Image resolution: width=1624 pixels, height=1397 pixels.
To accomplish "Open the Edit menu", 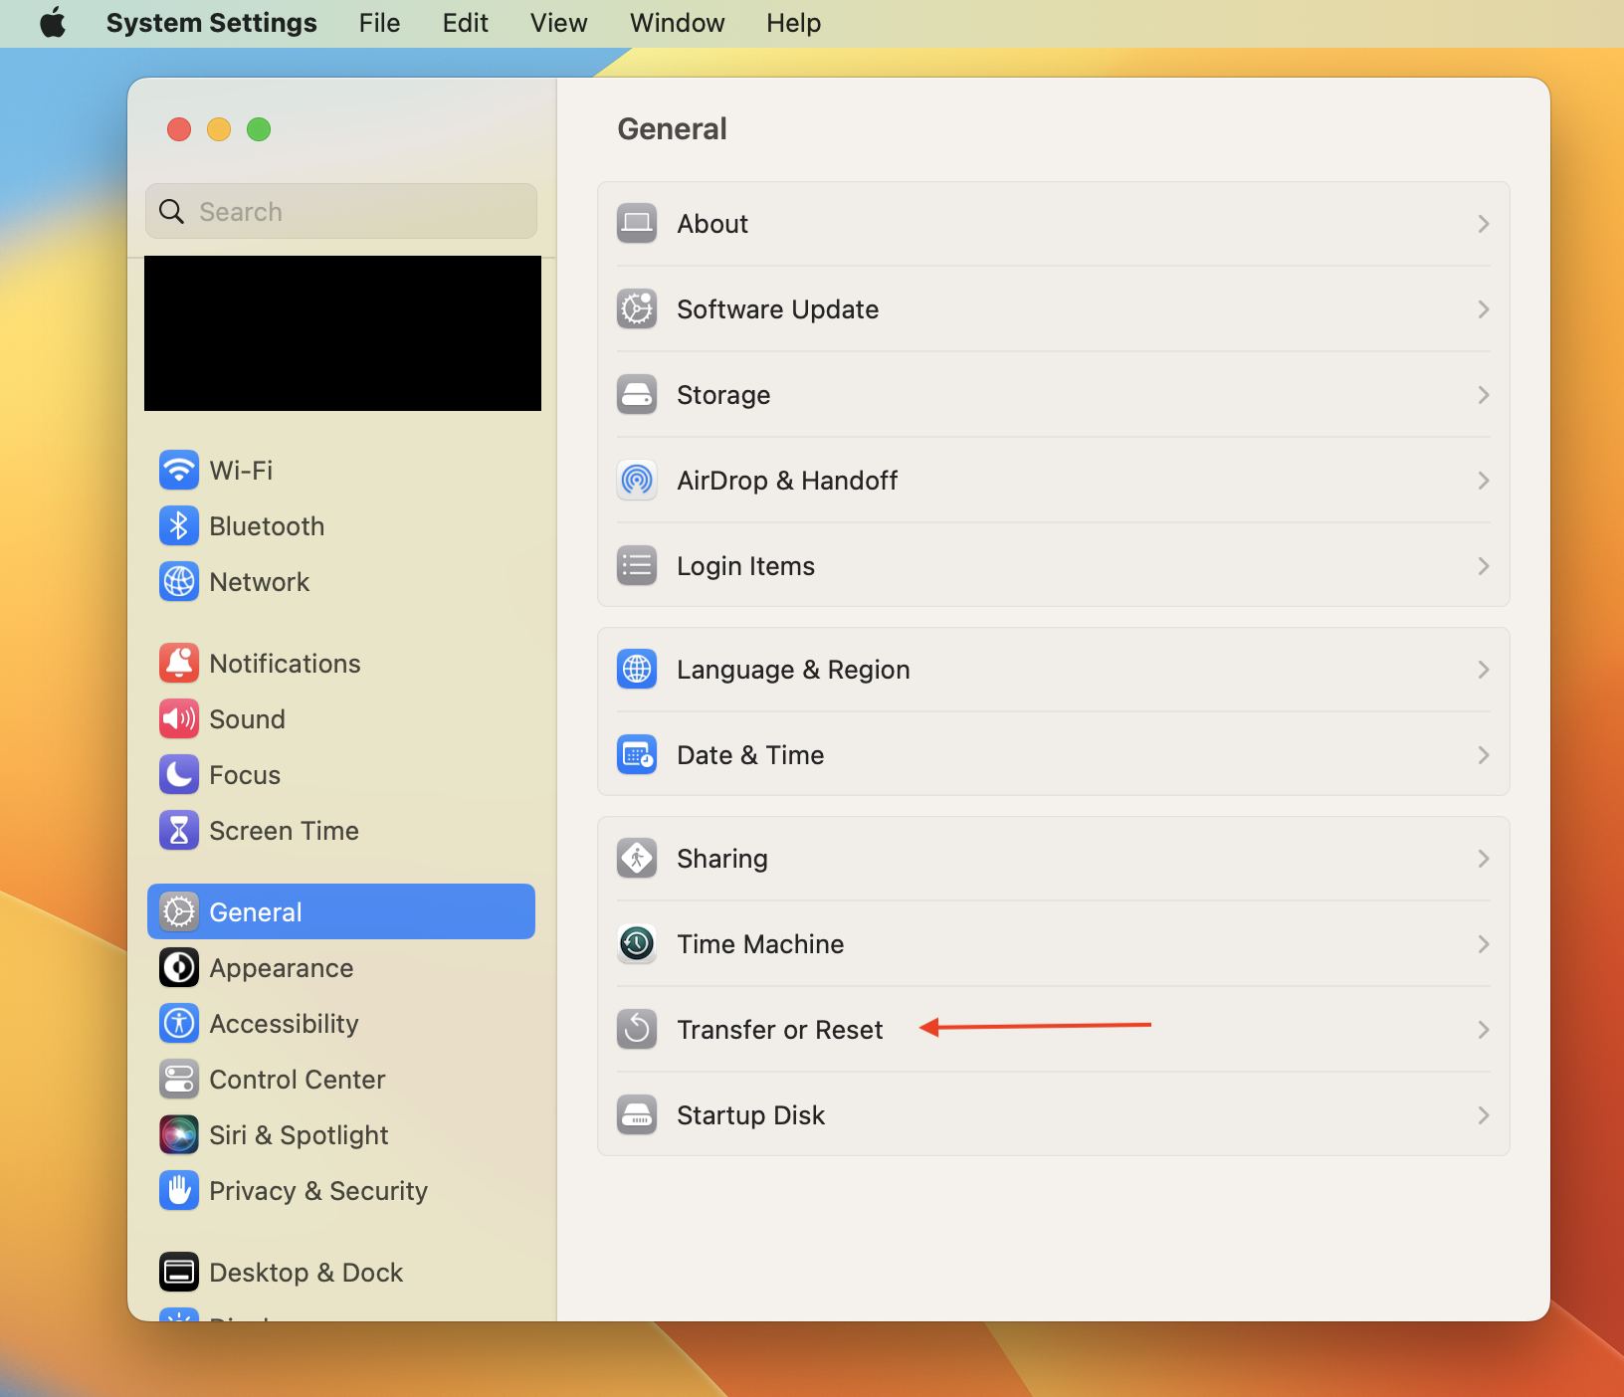I will click(465, 23).
